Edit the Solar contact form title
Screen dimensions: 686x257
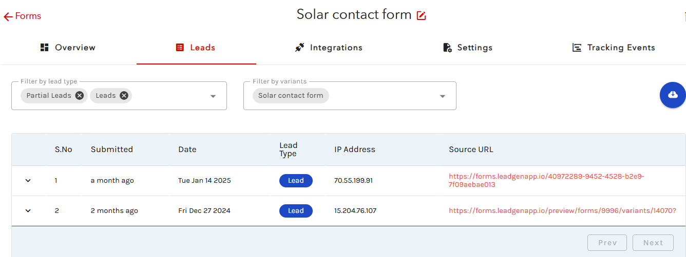(421, 15)
